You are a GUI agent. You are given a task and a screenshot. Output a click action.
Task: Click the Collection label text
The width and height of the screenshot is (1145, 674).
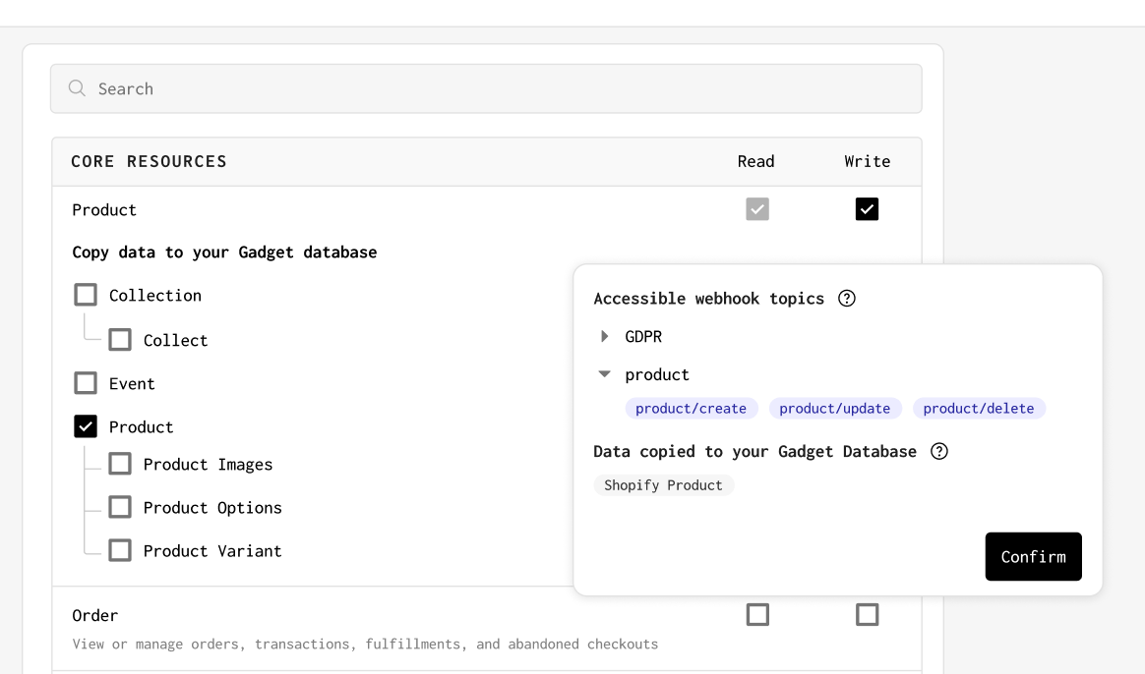(x=154, y=296)
